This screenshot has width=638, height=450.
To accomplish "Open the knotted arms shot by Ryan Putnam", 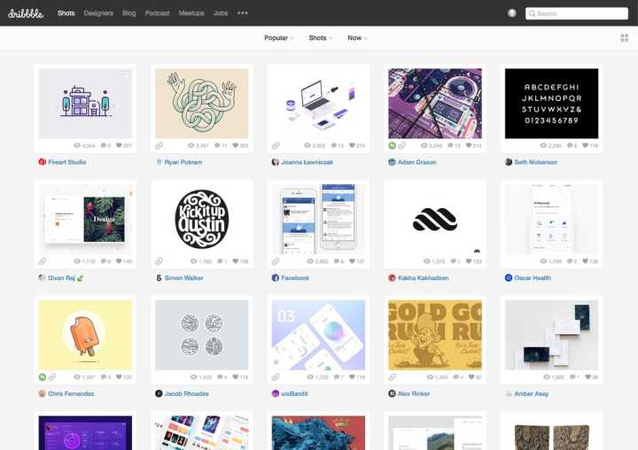I will pyautogui.click(x=201, y=104).
